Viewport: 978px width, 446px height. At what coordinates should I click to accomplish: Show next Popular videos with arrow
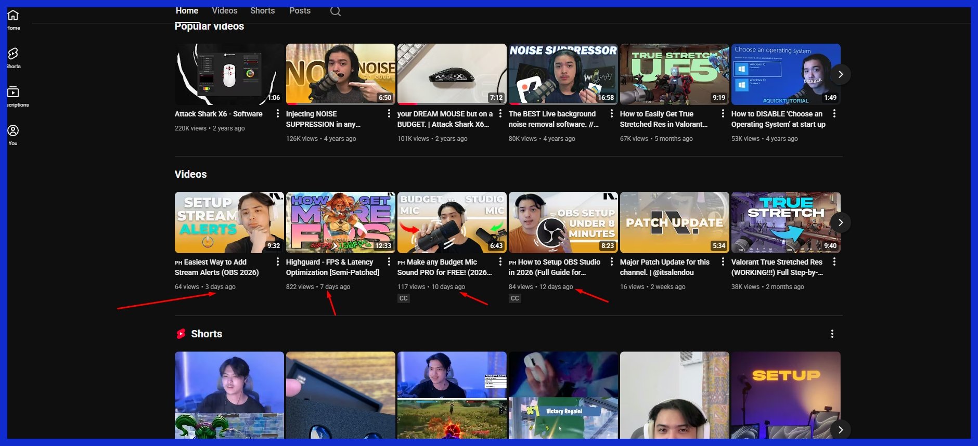(841, 74)
